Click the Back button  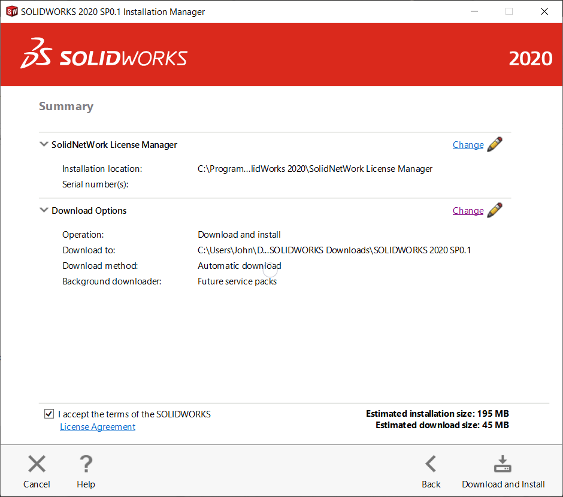[x=431, y=473]
